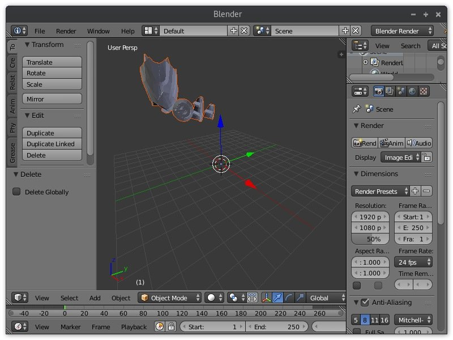Viewport: 453px width, 340px height.
Task: Disable the Anti-Aliasing checkbox
Action: tap(365, 302)
